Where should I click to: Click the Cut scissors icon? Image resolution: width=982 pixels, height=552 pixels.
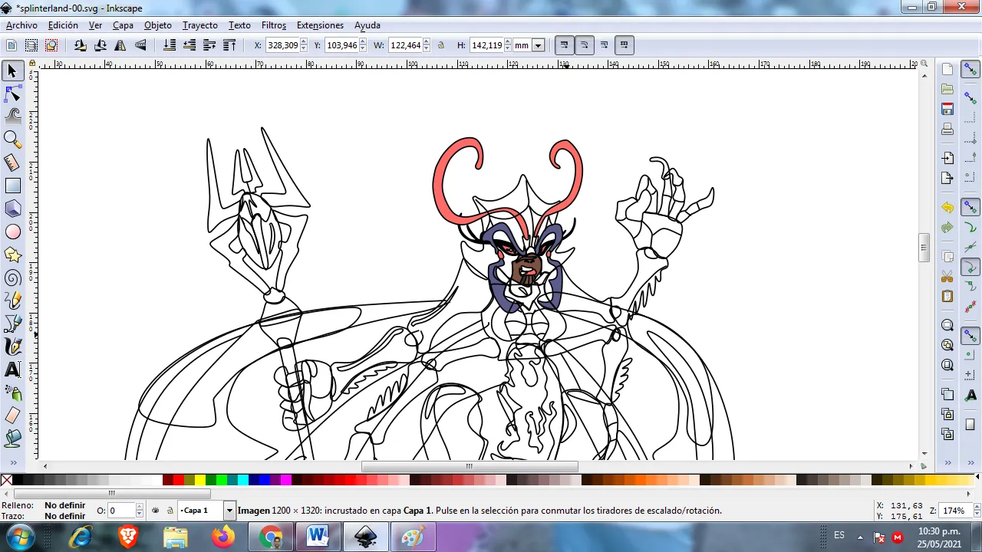tap(947, 277)
